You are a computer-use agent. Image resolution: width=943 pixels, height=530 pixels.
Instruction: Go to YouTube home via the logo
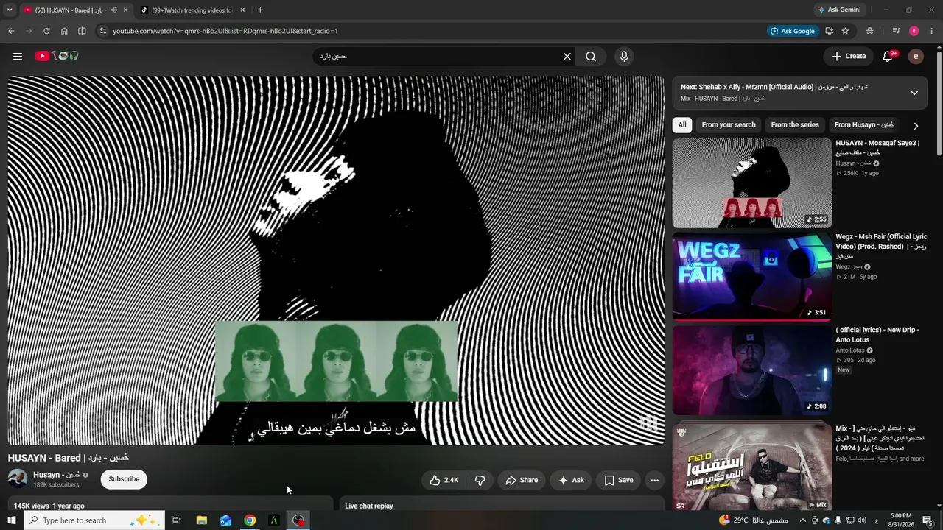(x=57, y=56)
